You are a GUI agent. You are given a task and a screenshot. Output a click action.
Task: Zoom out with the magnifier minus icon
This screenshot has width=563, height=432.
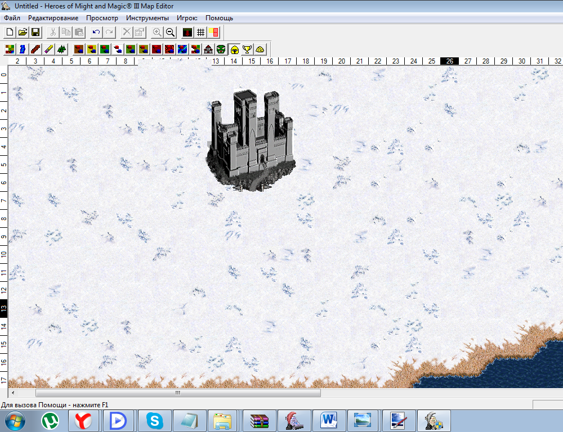point(170,32)
